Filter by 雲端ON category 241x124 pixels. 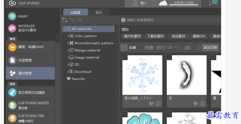pyautogui.click(x=199, y=36)
